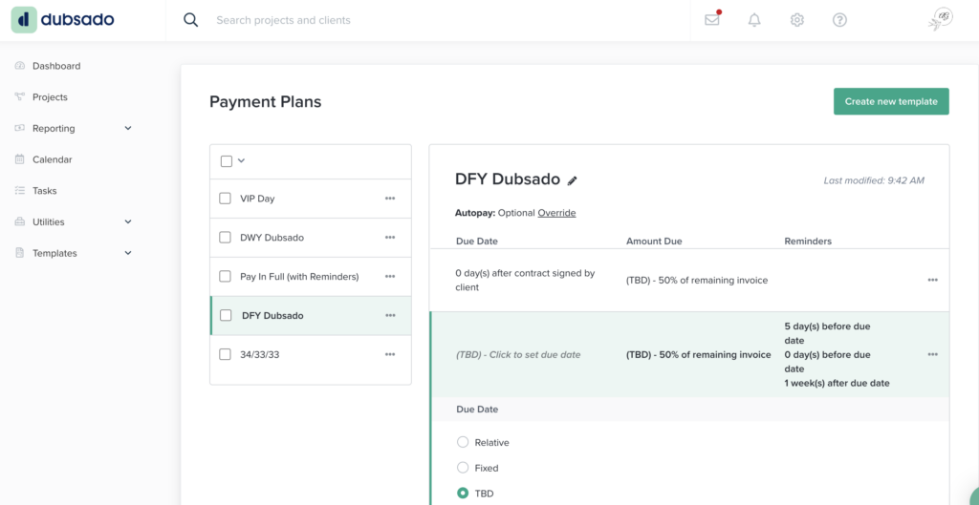
Task: Check the DWY Dubsado checkbox
Action: pyautogui.click(x=225, y=238)
